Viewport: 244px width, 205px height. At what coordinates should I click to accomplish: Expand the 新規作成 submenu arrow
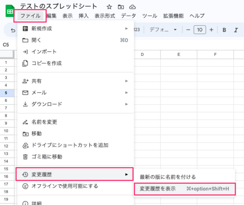click(127, 29)
